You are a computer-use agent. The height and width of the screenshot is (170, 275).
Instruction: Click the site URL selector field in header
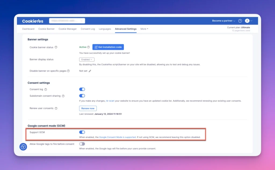point(67,21)
